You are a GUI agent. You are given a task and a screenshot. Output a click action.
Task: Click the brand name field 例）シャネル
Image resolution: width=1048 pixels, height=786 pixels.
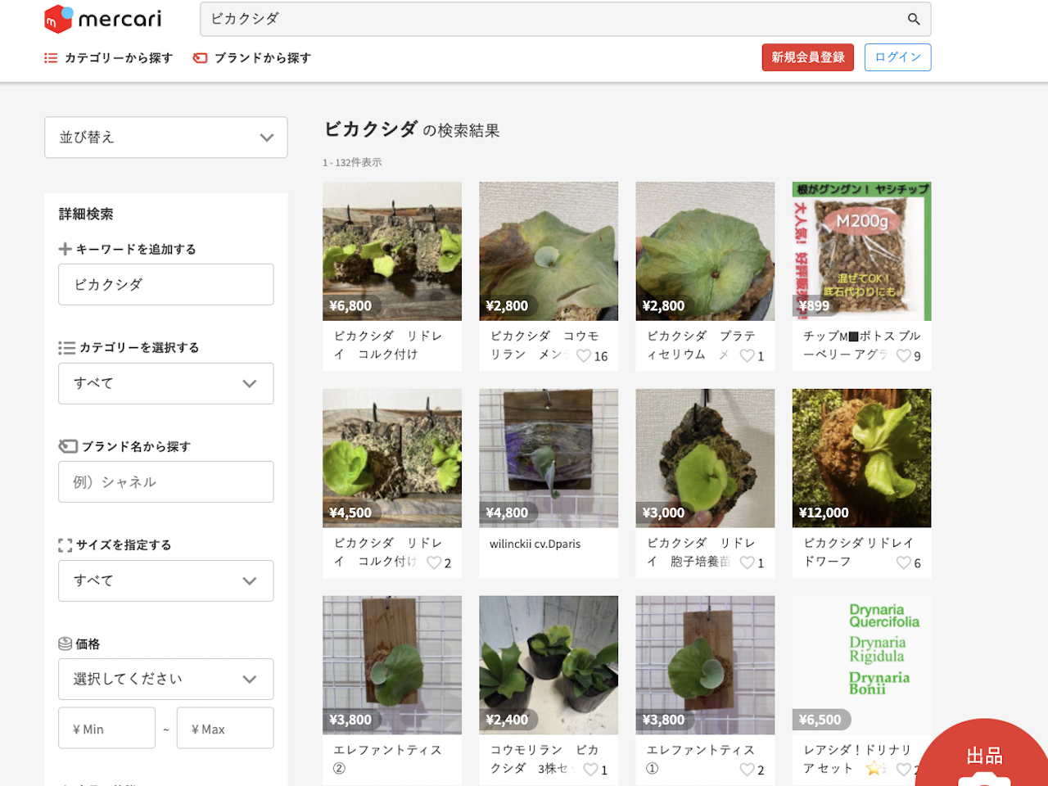pyautogui.click(x=166, y=481)
